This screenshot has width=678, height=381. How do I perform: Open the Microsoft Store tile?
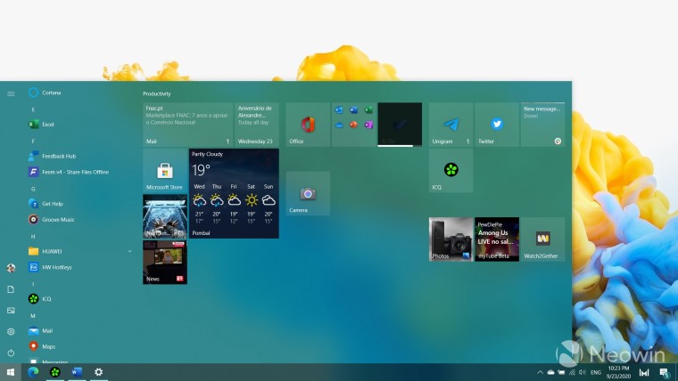point(165,170)
